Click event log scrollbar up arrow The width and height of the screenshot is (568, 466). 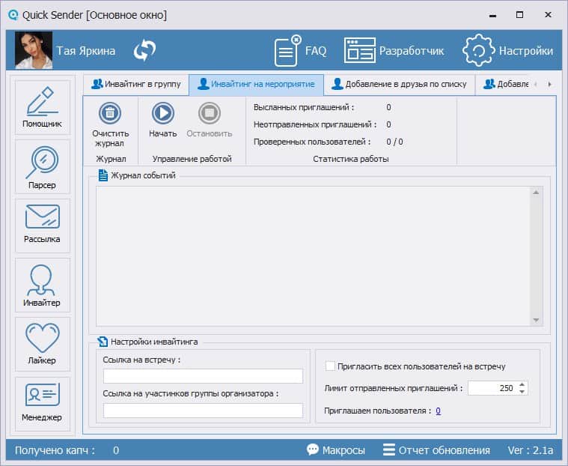[x=536, y=193]
